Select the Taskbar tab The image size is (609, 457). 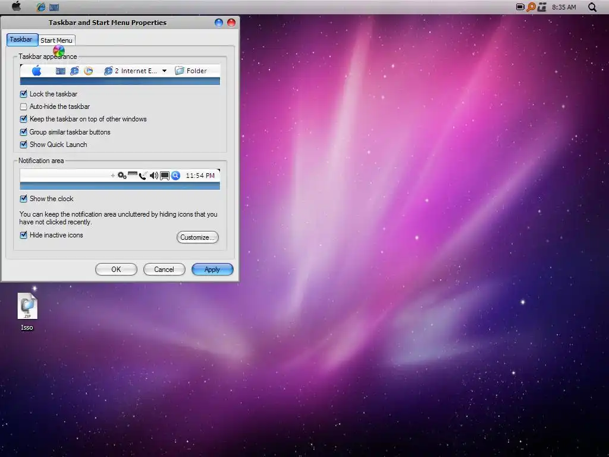pyautogui.click(x=22, y=40)
